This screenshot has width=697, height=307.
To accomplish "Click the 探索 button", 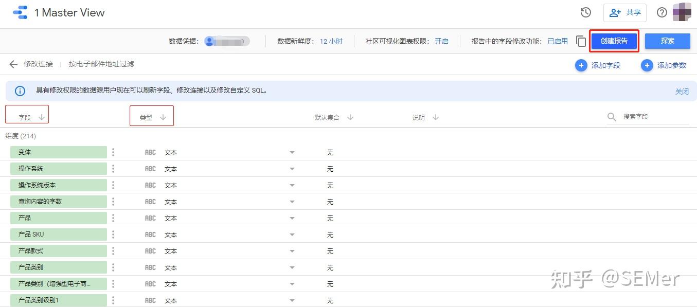I will click(x=667, y=41).
